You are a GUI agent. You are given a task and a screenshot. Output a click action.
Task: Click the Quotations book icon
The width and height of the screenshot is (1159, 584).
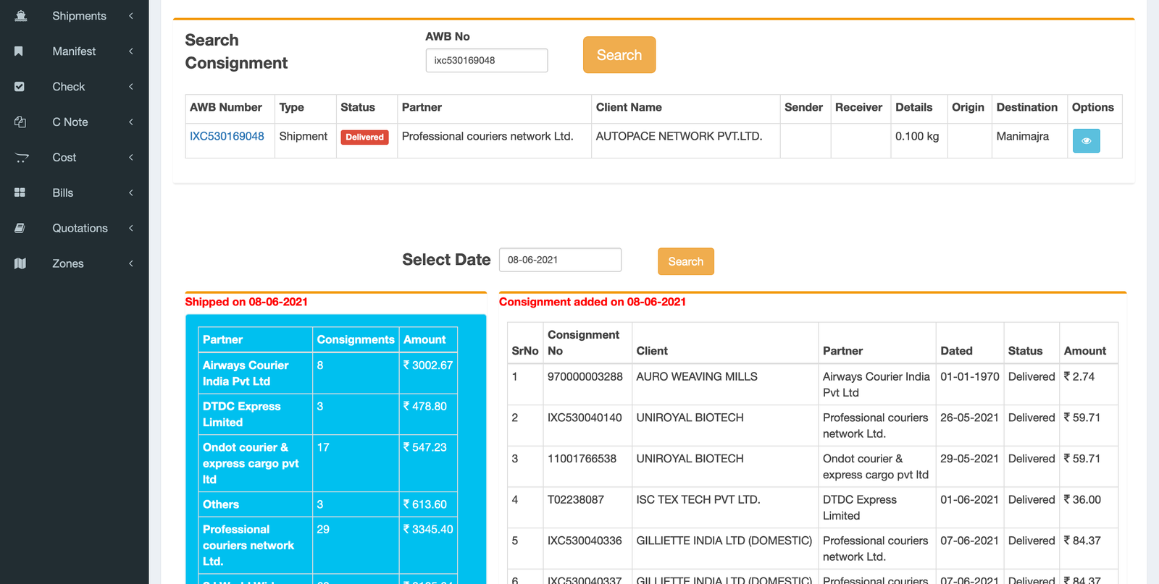[x=20, y=228]
